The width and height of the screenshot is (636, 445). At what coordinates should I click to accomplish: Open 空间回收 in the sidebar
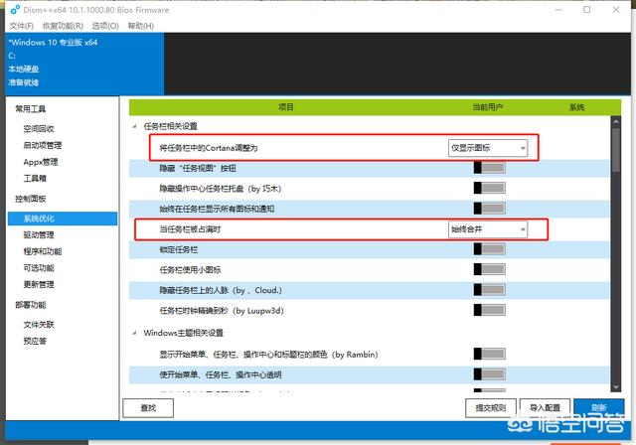tap(39, 129)
